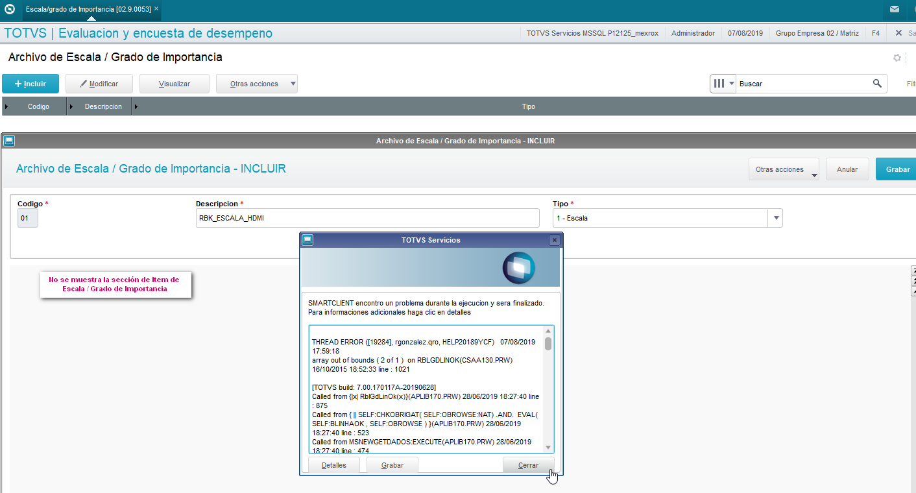Open the toolbar Otras acciones dropdown
This screenshot has width=916, height=493.
click(x=257, y=84)
